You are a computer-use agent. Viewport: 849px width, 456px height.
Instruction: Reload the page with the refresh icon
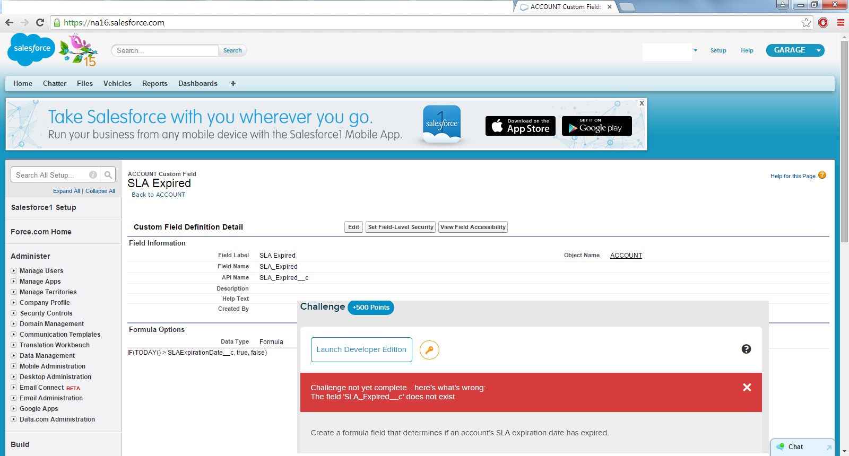coord(40,22)
